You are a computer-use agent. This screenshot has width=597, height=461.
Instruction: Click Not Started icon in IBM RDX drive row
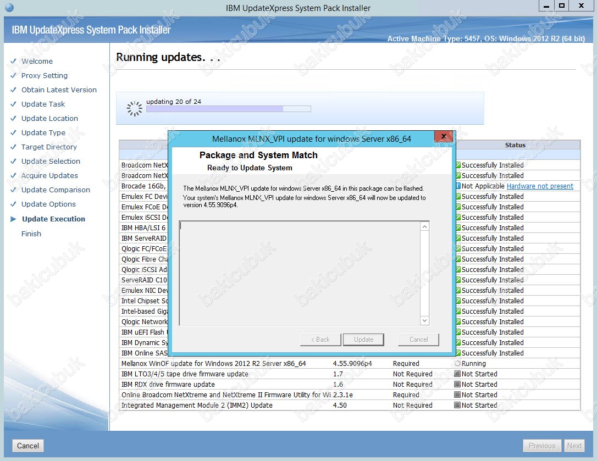tap(458, 385)
